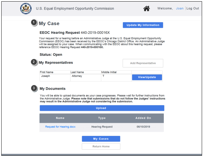This screenshot has height=156, width=203.
Task: Select the 06/10/2019 date cell
Action: [x=143, y=127]
